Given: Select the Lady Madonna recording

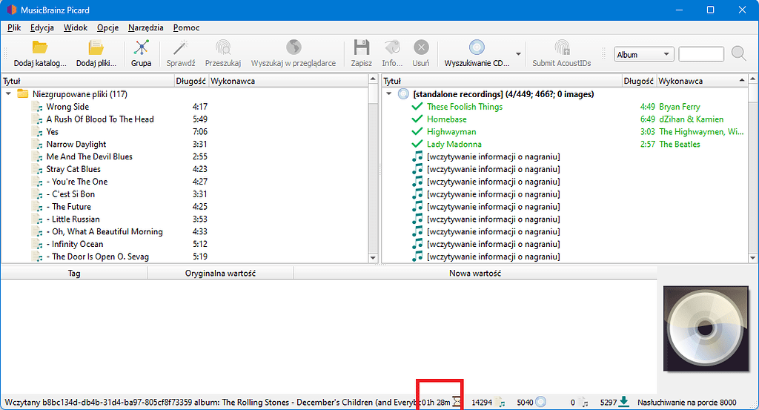Looking at the screenshot, I should pos(454,145).
